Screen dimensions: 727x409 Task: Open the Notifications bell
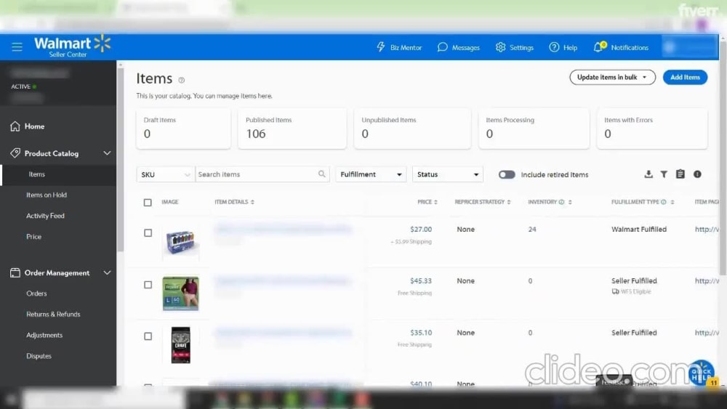coord(598,47)
